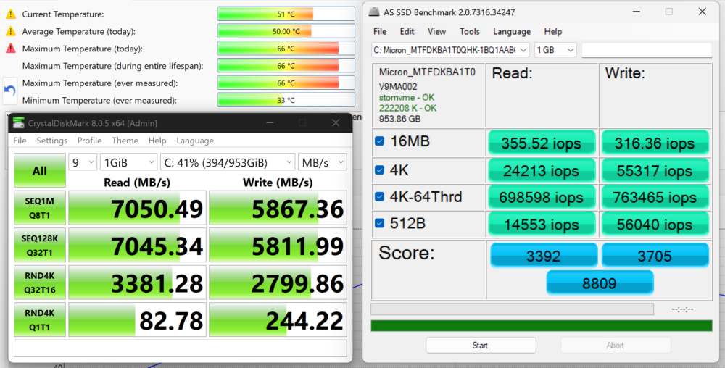Image resolution: width=725 pixels, height=368 pixels.
Task: Open the Help menu in CrystalDiskMark
Action: 157,141
